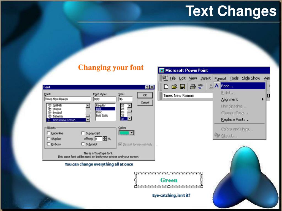
Task: Choose Line Spacing... in the Format menu
Action: [239, 106]
